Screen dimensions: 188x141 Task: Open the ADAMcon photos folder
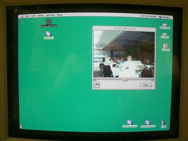coord(130,122)
